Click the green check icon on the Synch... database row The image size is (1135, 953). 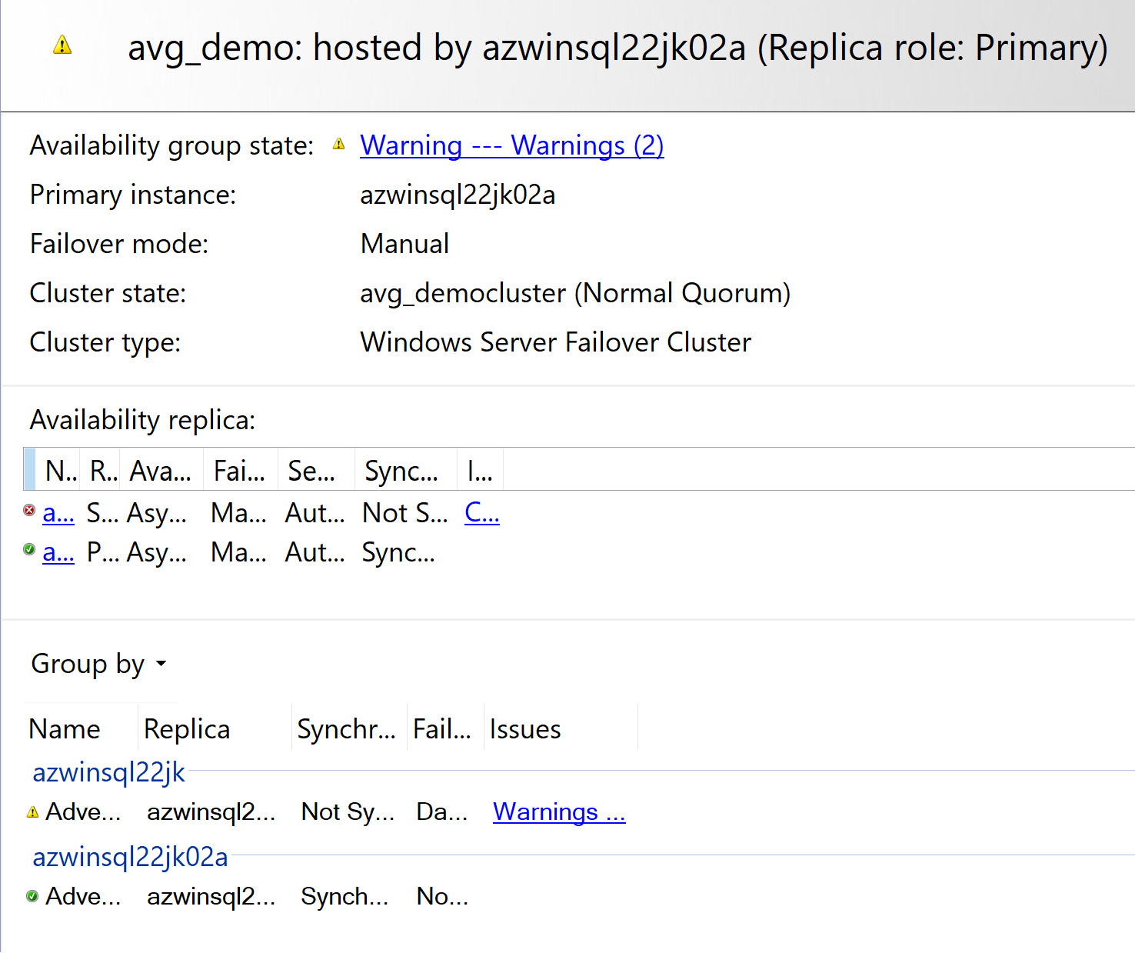32,896
